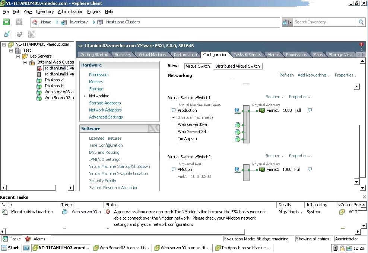Switch to the Summary tab
Viewport: 368px width, 253px height.
(x=123, y=55)
